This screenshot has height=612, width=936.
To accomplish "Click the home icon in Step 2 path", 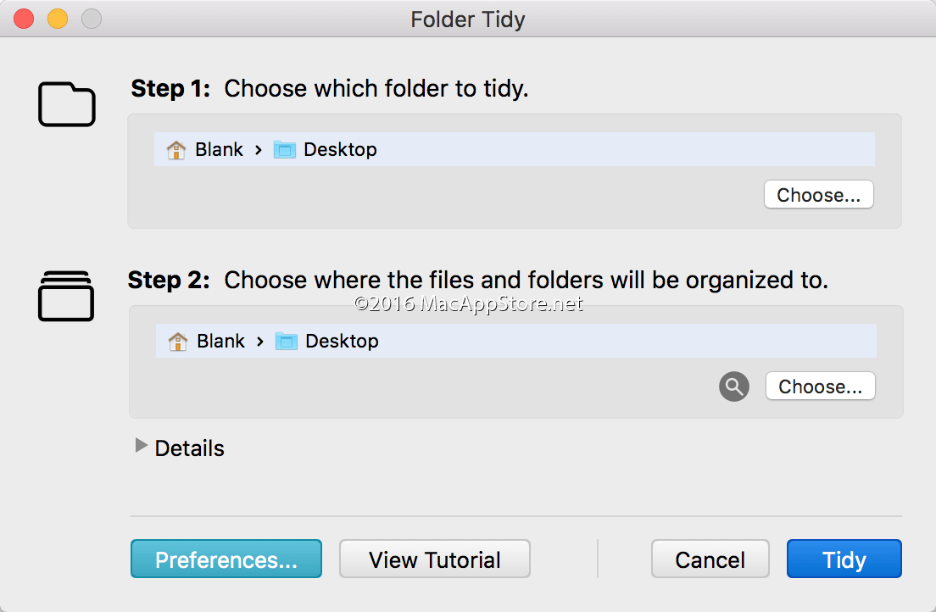I will (178, 342).
